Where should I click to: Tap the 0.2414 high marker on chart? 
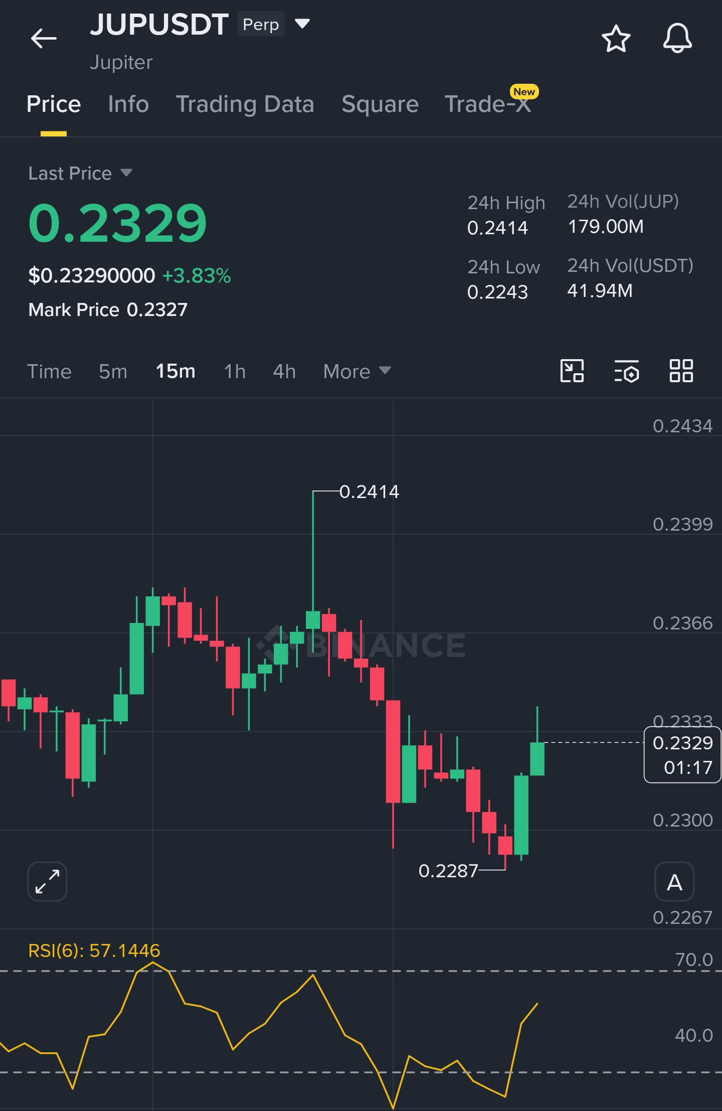coord(369,492)
